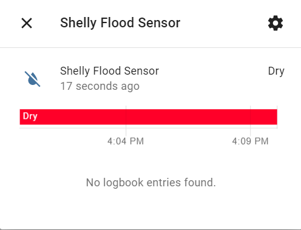This screenshot has height=230, width=301.
Task: Click the red bar between 4:04 and 4:09
Action: 188,117
